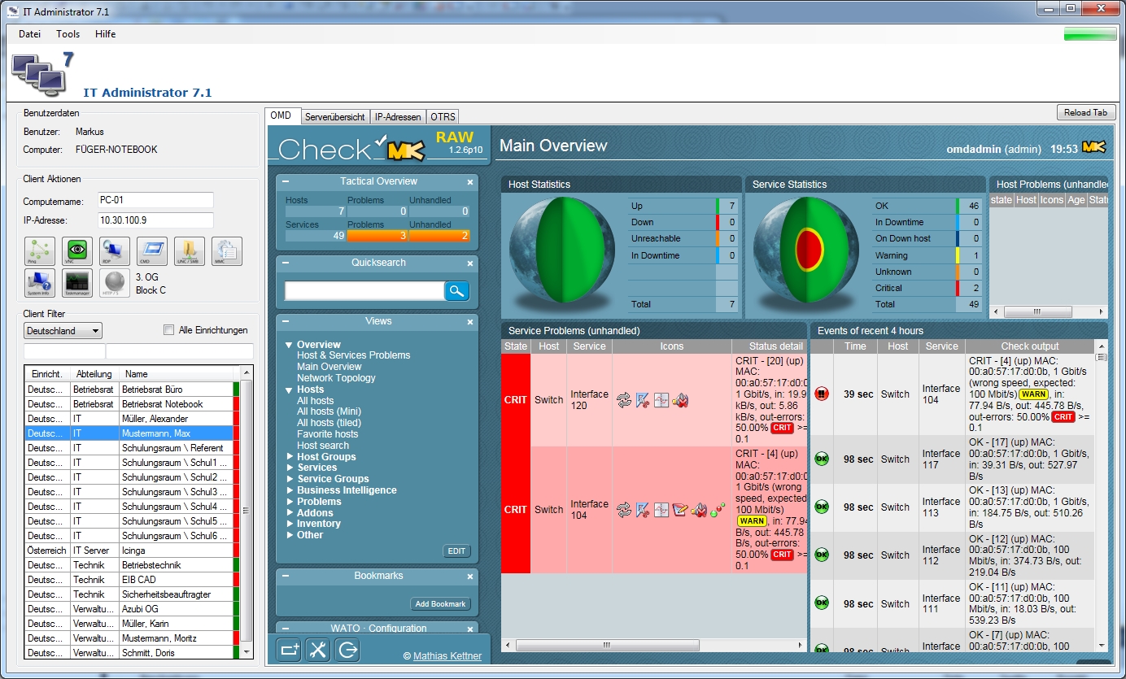
Task: Click the Quicksearch input field
Action: point(364,290)
